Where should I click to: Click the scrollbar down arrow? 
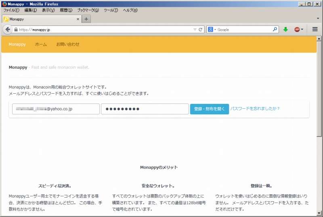click(319, 213)
